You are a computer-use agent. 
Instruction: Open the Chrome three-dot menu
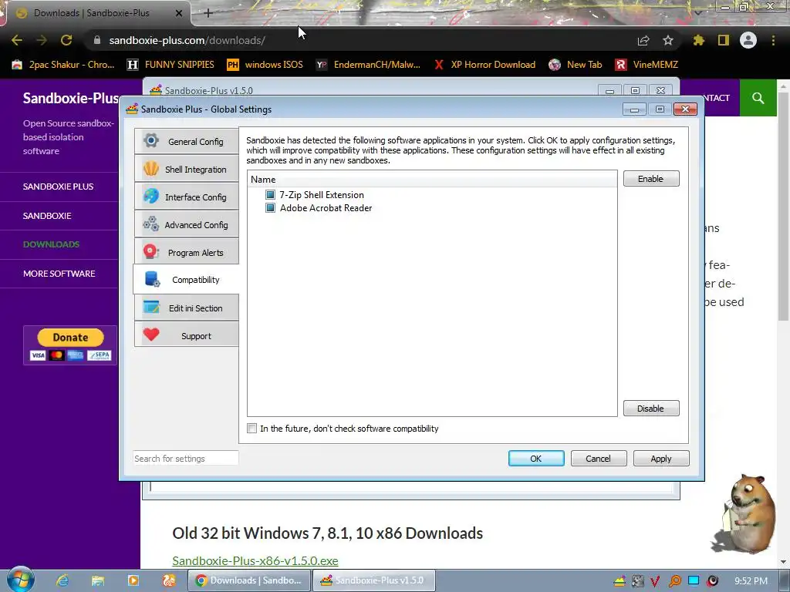pos(773,40)
